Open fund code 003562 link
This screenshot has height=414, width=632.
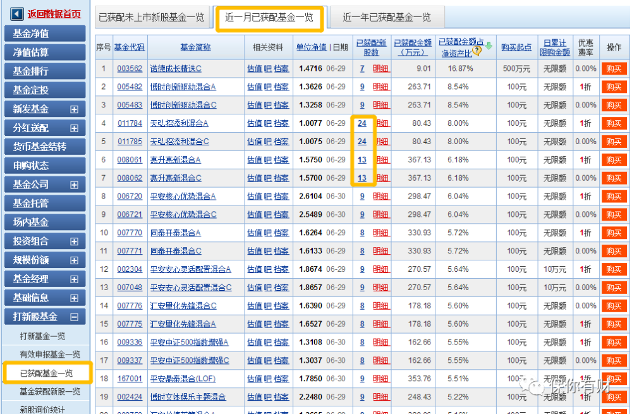pos(130,68)
